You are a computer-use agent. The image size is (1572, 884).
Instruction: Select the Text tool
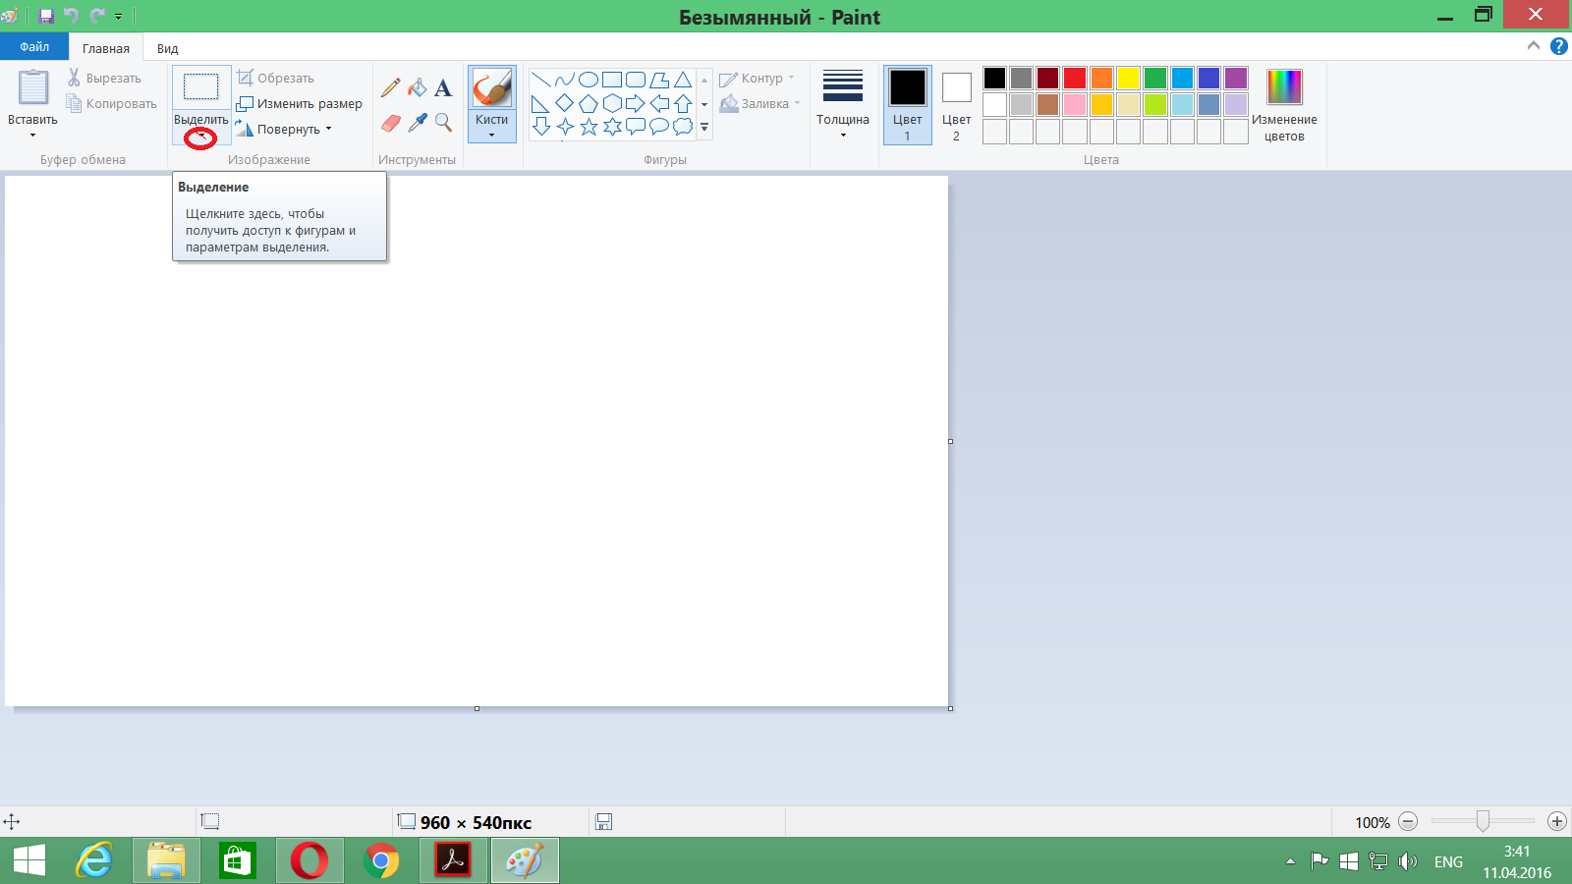[x=443, y=88]
